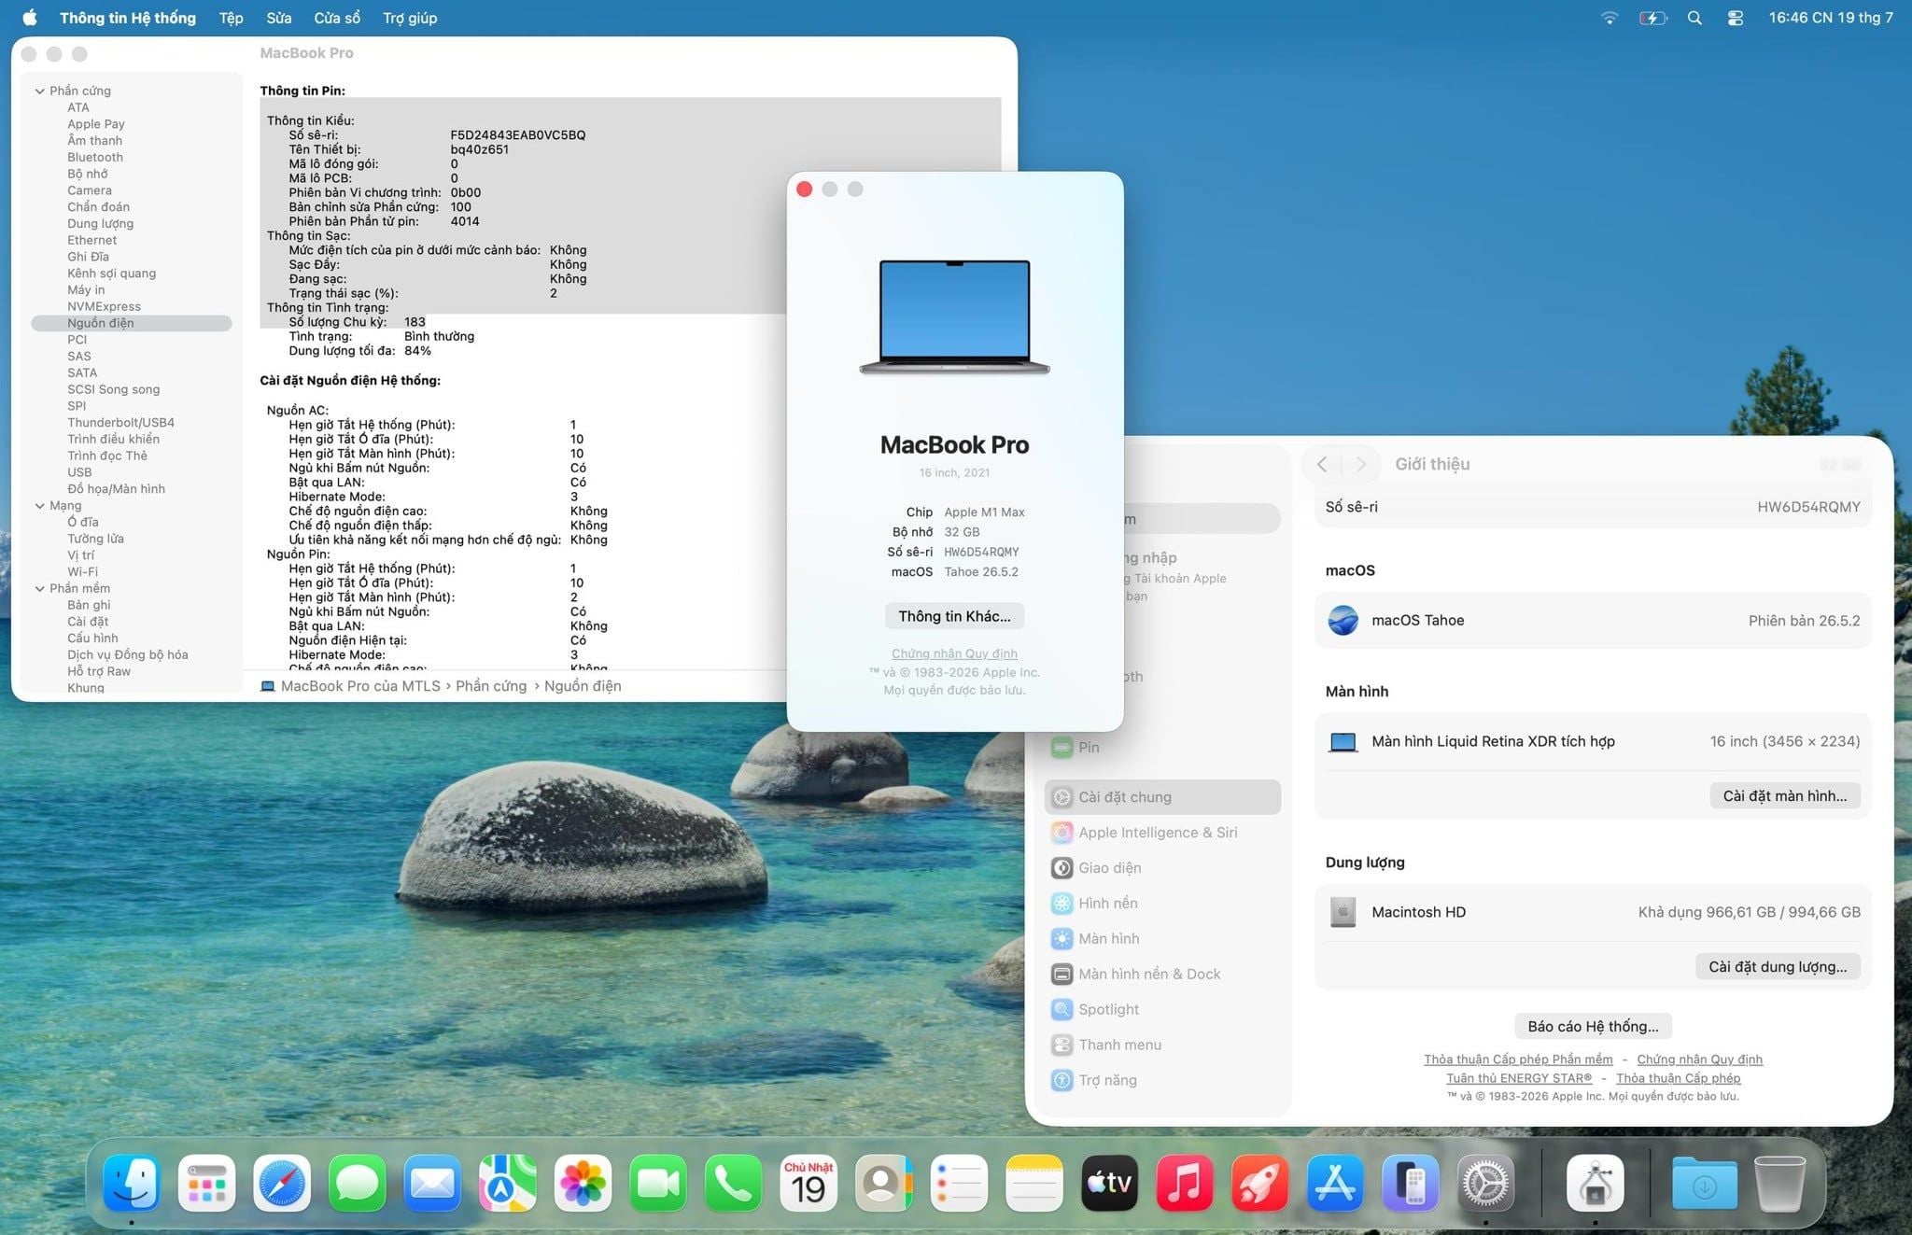
Task: Go forward in System Settings
Action: tap(1361, 464)
